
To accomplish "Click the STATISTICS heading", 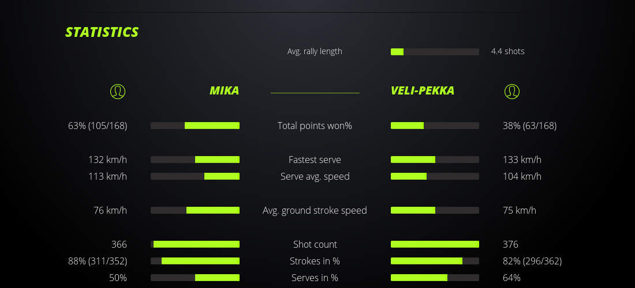I will (102, 32).
